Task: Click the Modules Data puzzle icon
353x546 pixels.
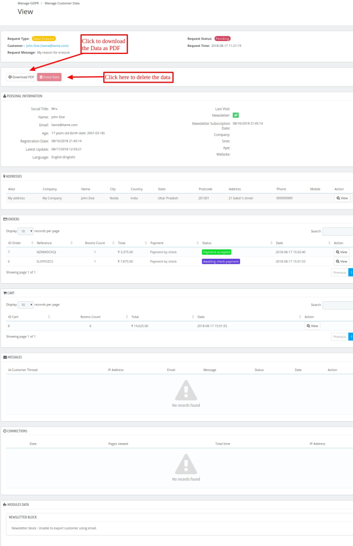Action: [x=5, y=504]
